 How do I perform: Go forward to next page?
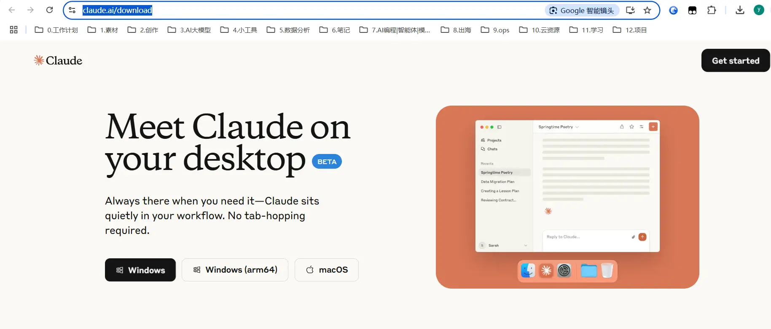coord(30,10)
